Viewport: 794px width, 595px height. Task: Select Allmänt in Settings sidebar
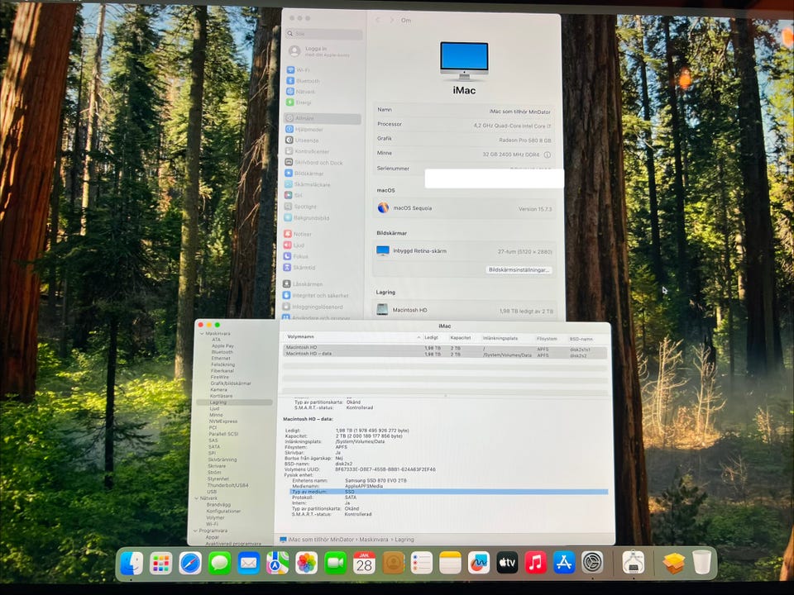323,118
